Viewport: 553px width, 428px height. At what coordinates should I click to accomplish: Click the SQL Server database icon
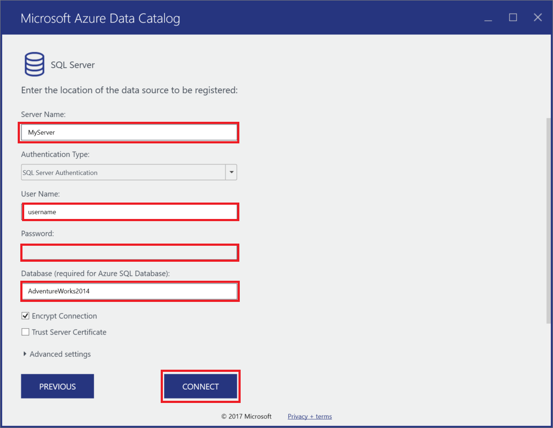pos(34,63)
